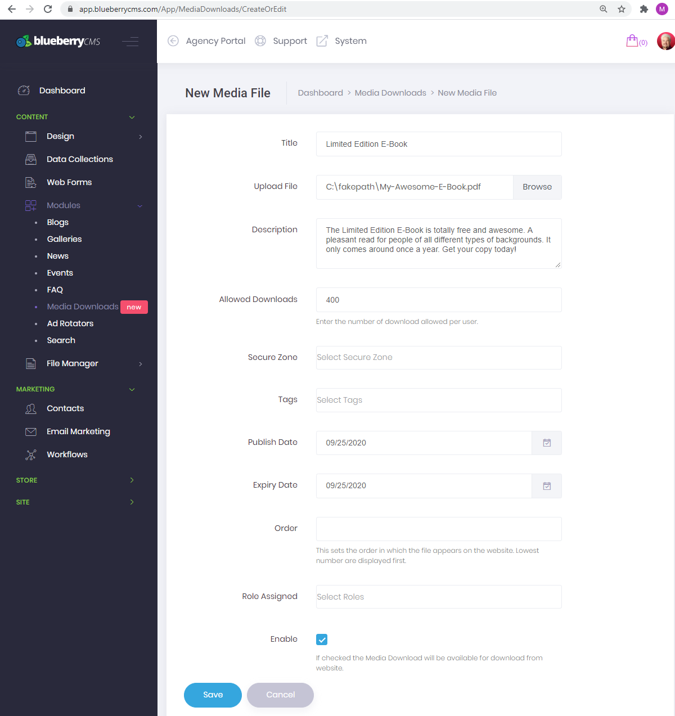This screenshot has height=716, width=675.
Task: Expand the Design submenu arrow
Action: coord(141,137)
